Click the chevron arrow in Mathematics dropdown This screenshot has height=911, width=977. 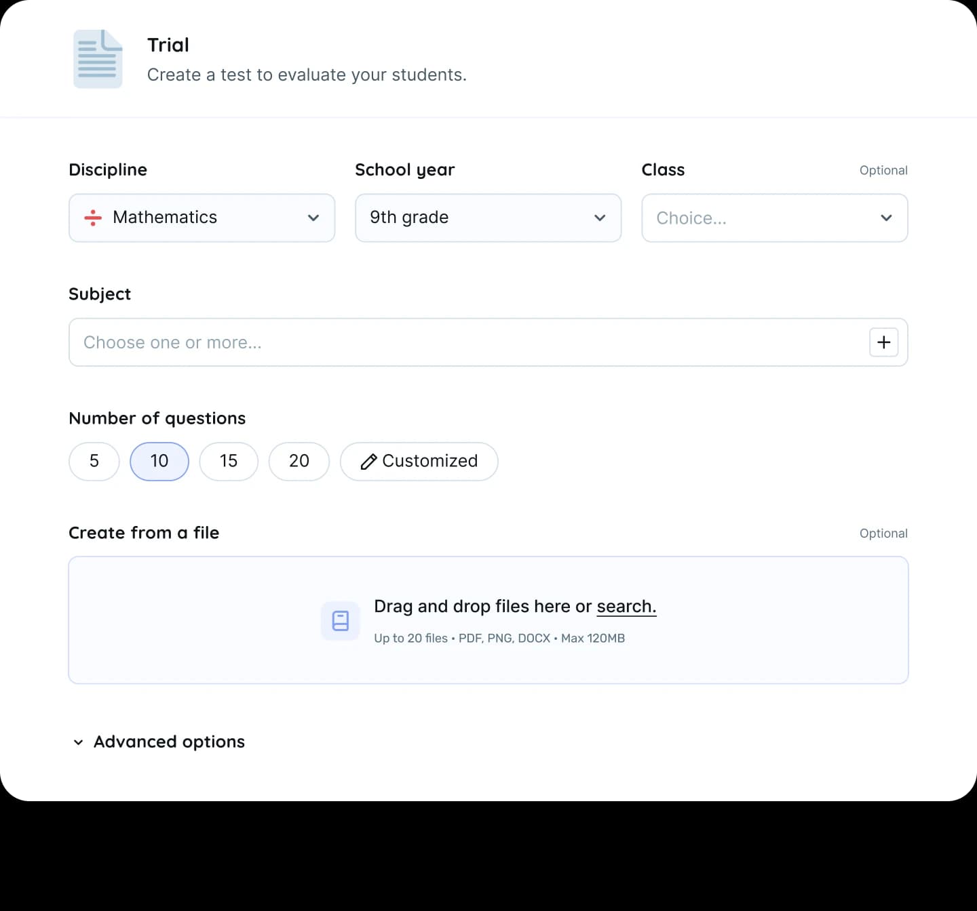tap(313, 218)
